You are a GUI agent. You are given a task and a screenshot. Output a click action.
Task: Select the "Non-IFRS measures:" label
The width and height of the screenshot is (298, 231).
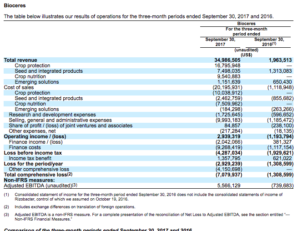pos(29,180)
